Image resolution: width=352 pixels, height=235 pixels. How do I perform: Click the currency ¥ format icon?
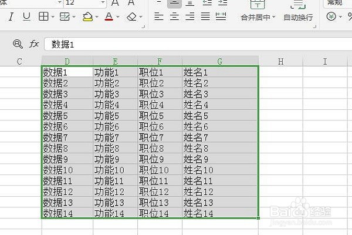coord(331,16)
